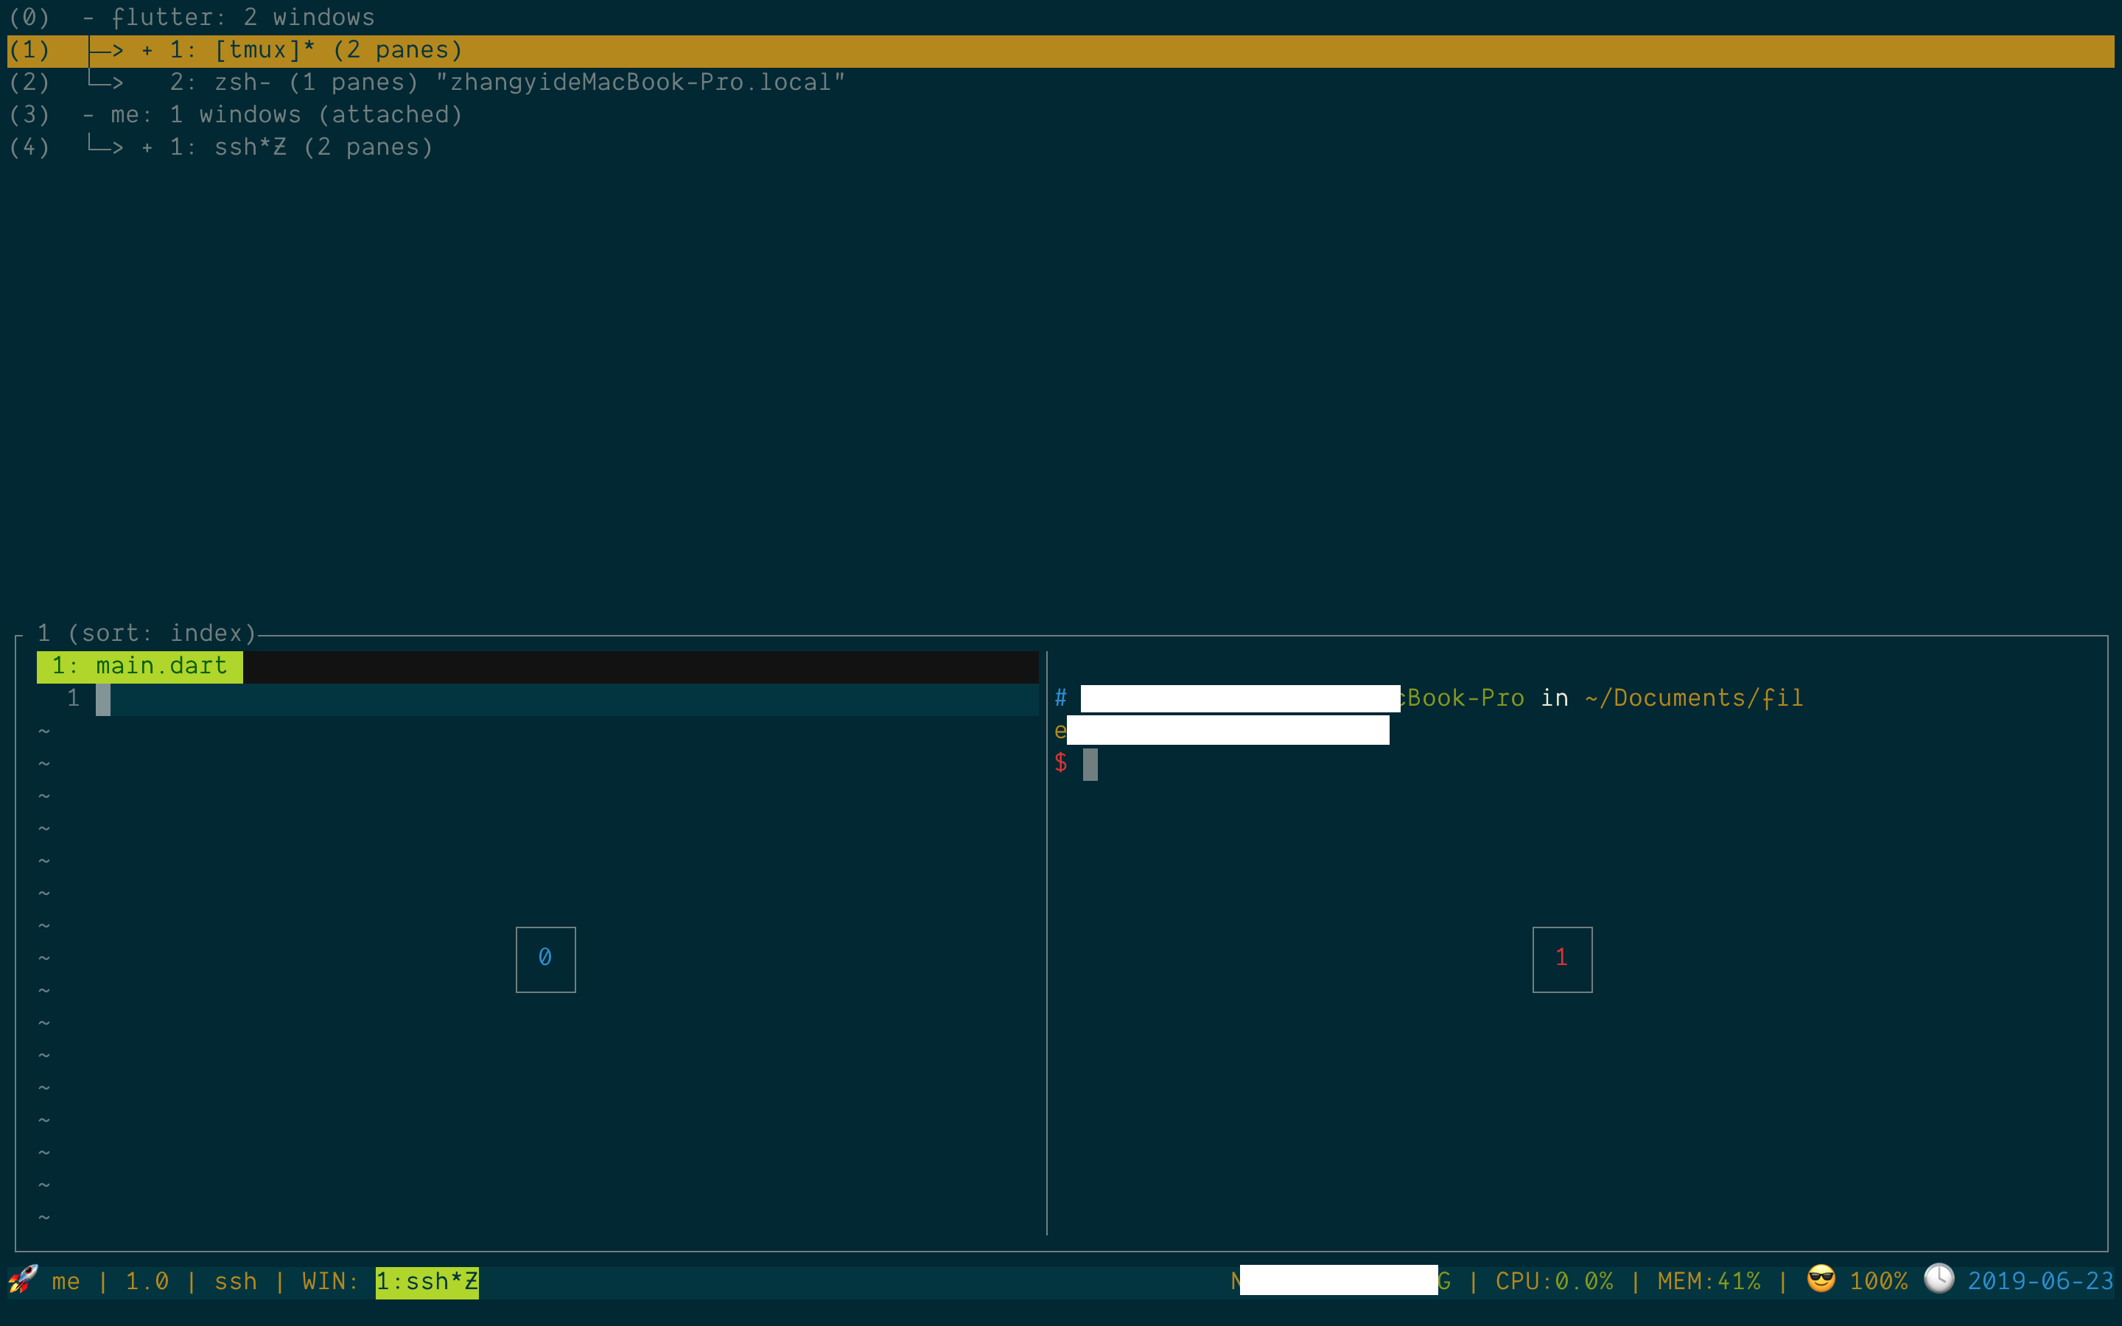
Task: Choose the highlighted [tmux]* window entry
Action: point(1061,51)
